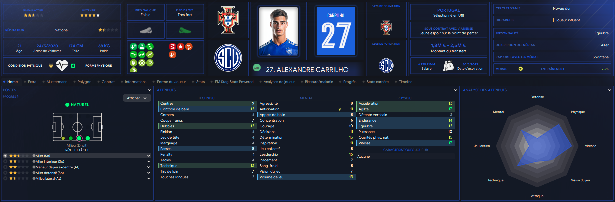
Task: Click the Sous contrat avec Vianense box
Action: tap(449, 31)
